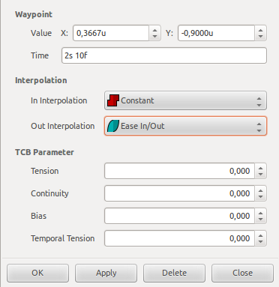Delete this waypoint
279x287 pixels.
point(174,273)
